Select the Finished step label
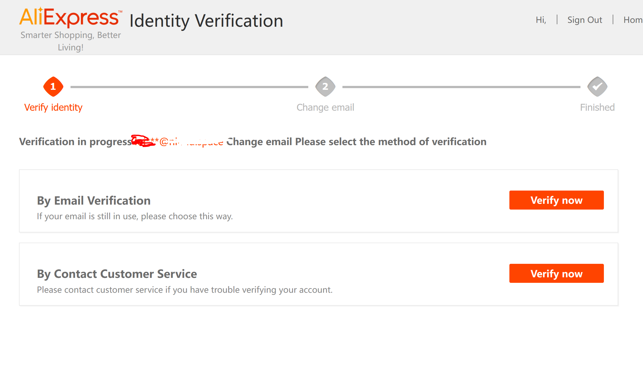 coord(597,107)
